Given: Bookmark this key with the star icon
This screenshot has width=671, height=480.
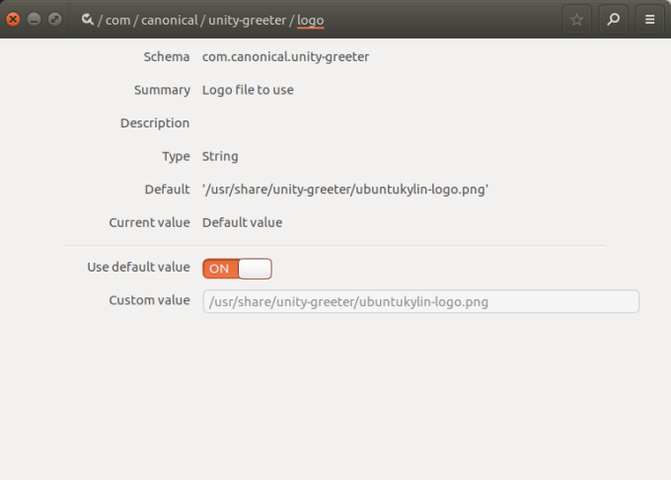Looking at the screenshot, I should 576,20.
